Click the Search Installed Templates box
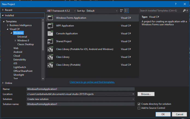The image size is (190, 119). point(161,11)
